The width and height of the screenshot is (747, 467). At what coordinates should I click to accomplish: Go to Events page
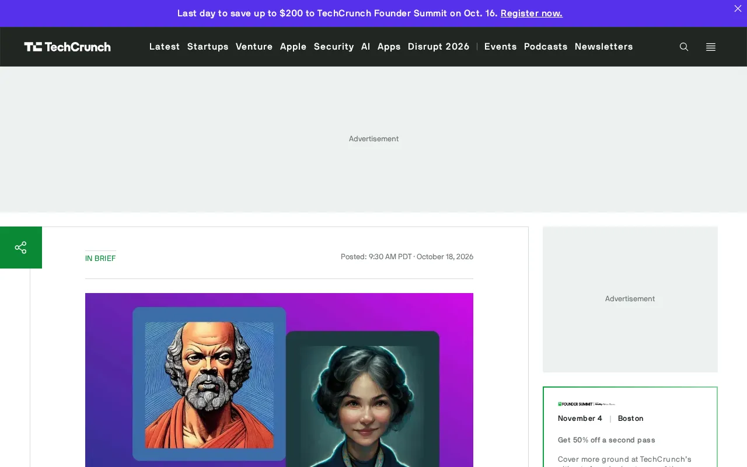click(x=500, y=47)
